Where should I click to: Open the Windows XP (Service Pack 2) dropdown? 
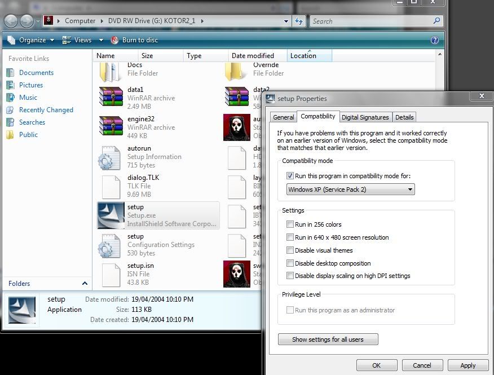click(x=350, y=189)
